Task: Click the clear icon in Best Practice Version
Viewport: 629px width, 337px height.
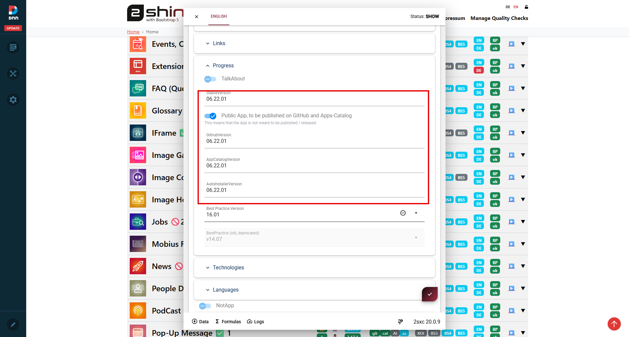Action: coord(403,213)
